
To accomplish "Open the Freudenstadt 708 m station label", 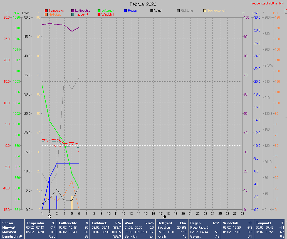I will (x=264, y=3).
